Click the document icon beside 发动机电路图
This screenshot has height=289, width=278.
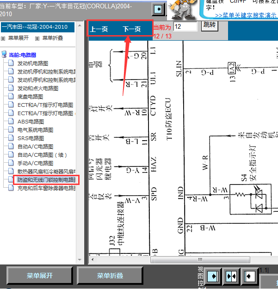pos(11,63)
